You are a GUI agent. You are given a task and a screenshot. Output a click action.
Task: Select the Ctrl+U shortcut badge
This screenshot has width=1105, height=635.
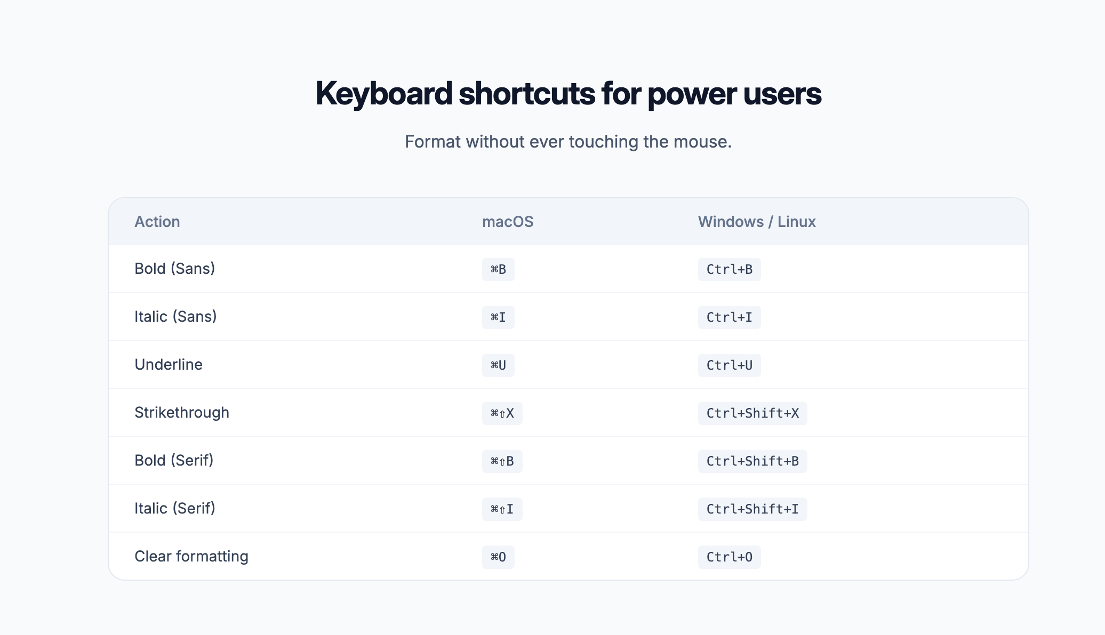[x=729, y=365]
